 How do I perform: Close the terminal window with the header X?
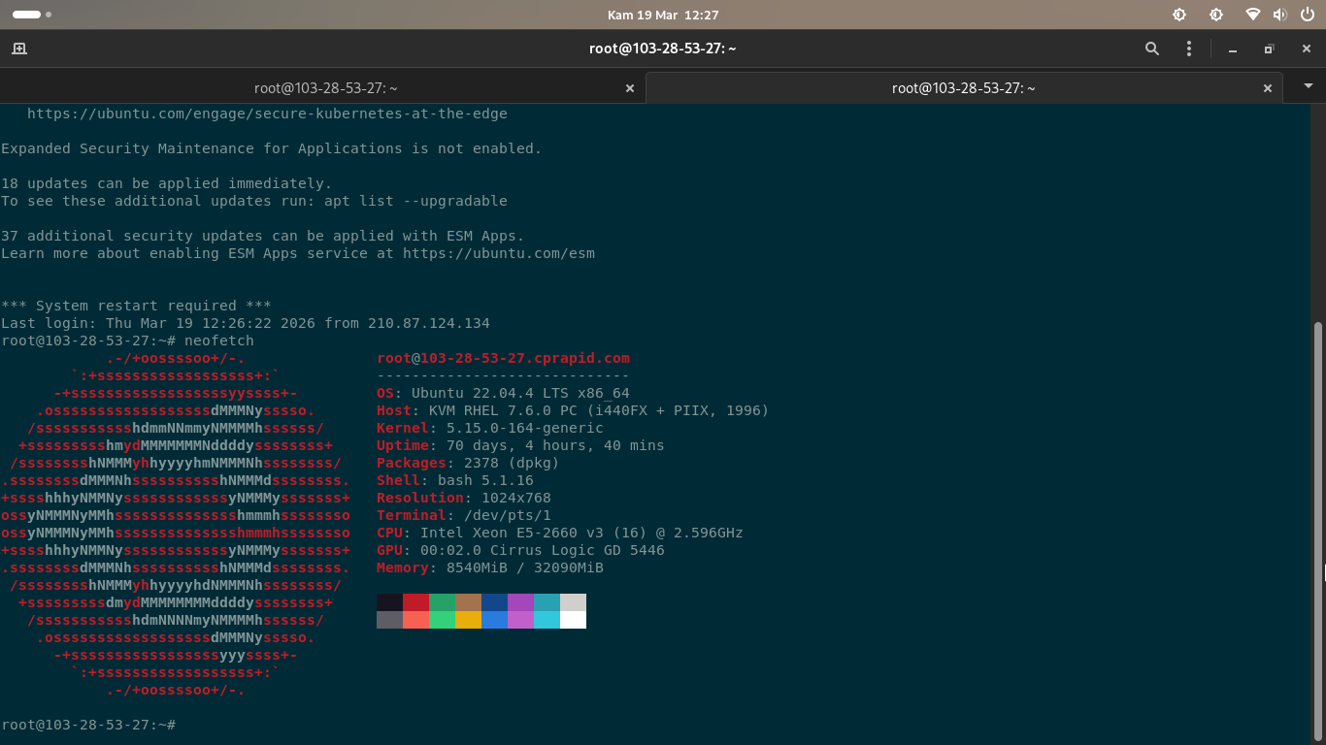1306,49
